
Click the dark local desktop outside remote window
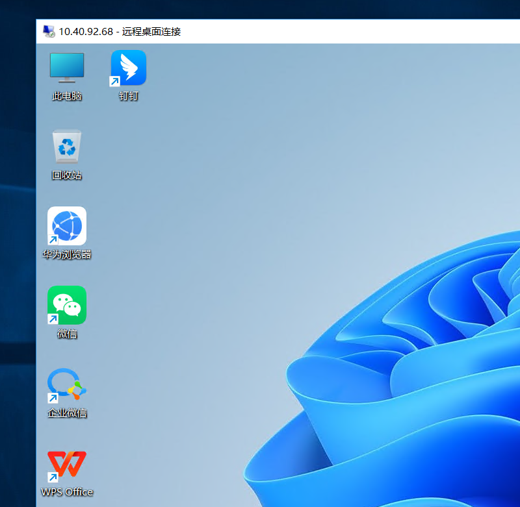[x=18, y=260]
